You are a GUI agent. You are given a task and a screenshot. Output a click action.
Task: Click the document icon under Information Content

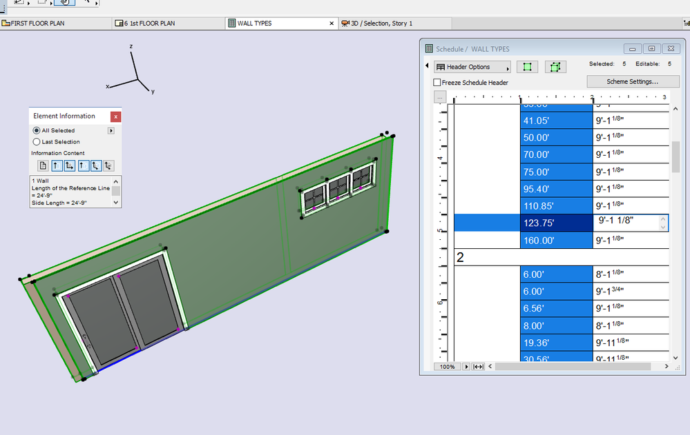coord(43,165)
